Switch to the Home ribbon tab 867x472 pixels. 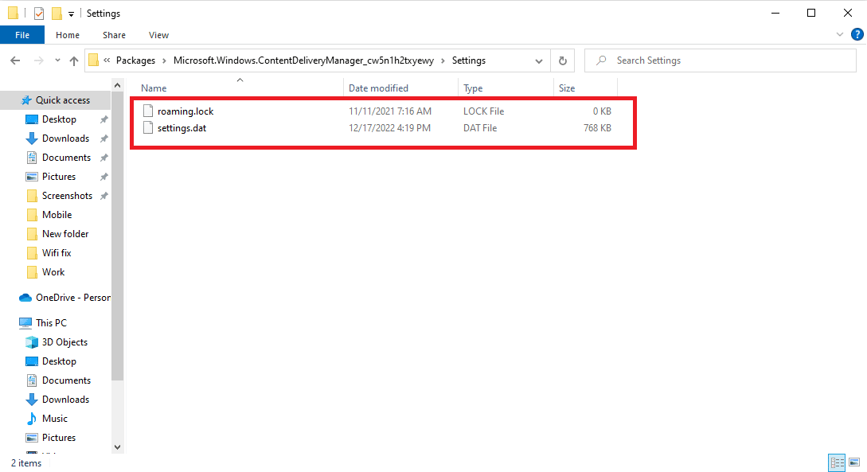[68, 35]
